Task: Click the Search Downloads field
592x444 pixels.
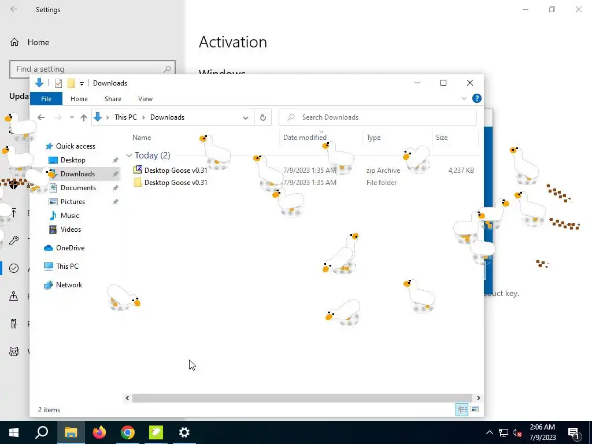Action: [378, 117]
